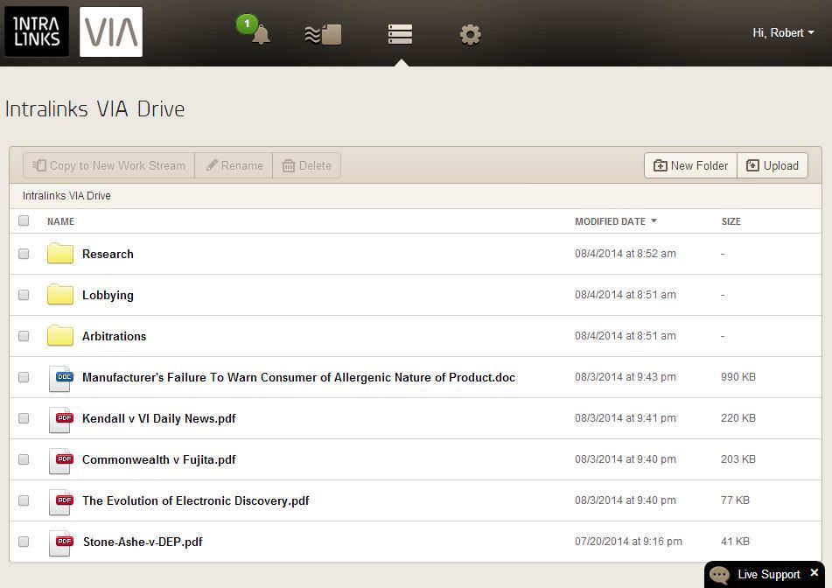
Task: Open the Work Streams icon in header
Action: point(323,35)
